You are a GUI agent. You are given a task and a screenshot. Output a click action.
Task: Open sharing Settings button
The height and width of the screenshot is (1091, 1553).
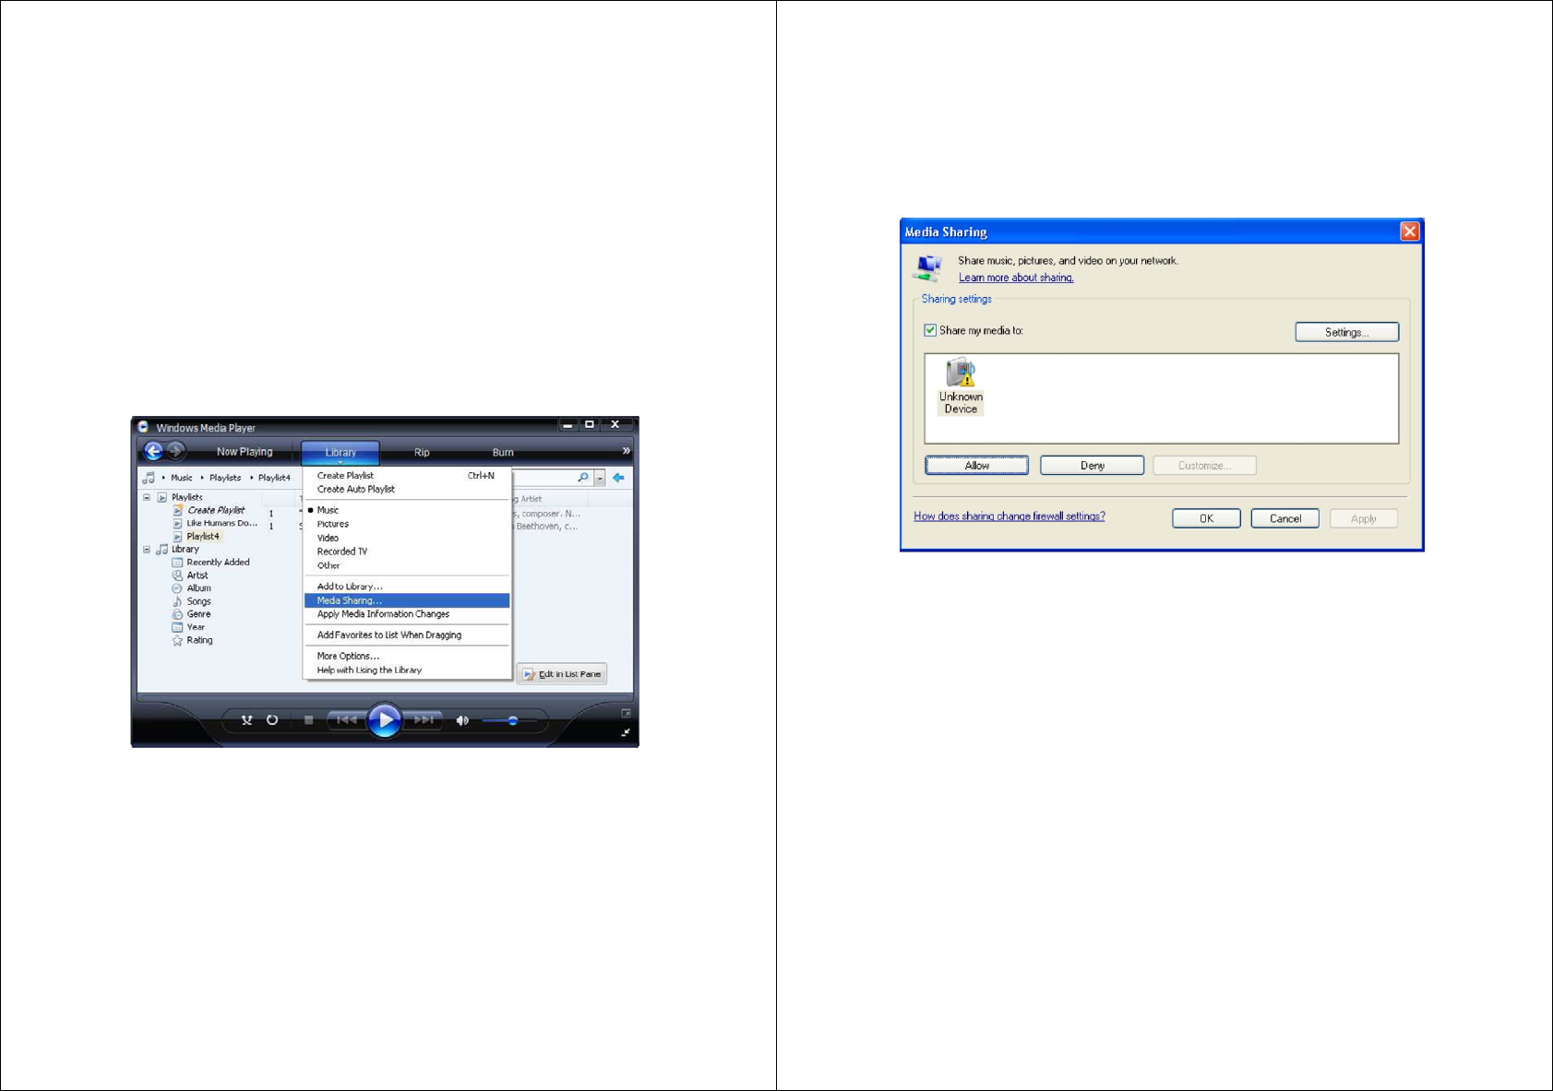[1347, 332]
